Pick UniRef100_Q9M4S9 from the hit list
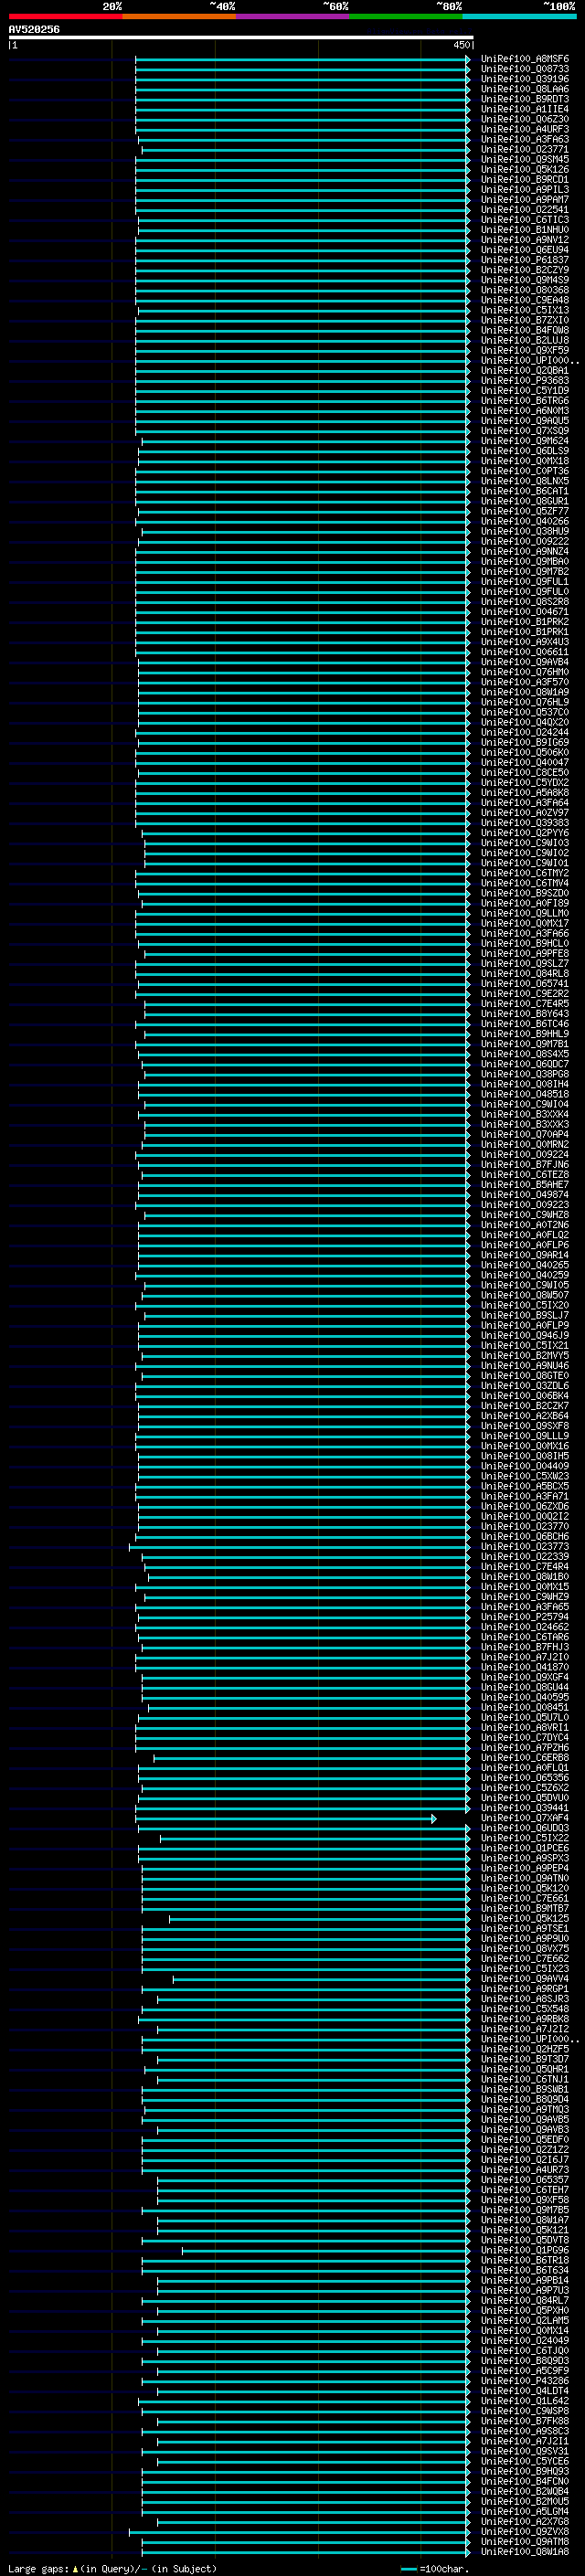The height and width of the screenshot is (2576, 585). pos(524,280)
